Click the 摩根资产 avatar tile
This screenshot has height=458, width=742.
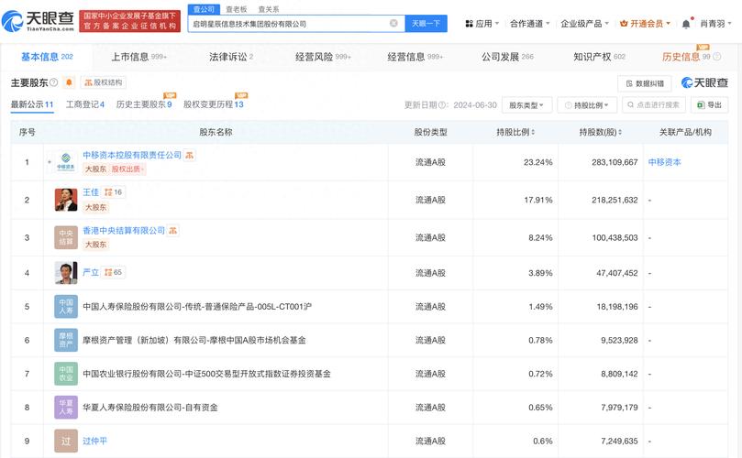[x=66, y=340]
